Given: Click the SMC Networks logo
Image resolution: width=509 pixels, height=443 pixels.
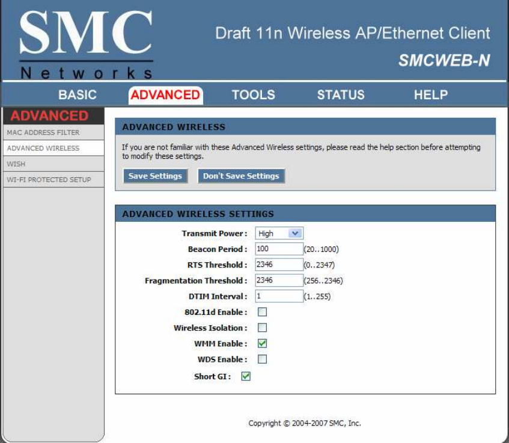Looking at the screenshot, I should pos(86,45).
